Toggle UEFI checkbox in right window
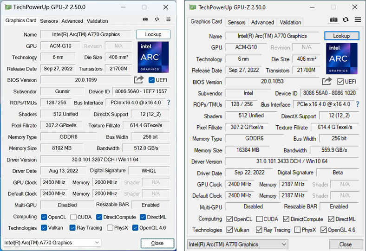This screenshot has height=251, width=366. pyautogui.click(x=340, y=82)
